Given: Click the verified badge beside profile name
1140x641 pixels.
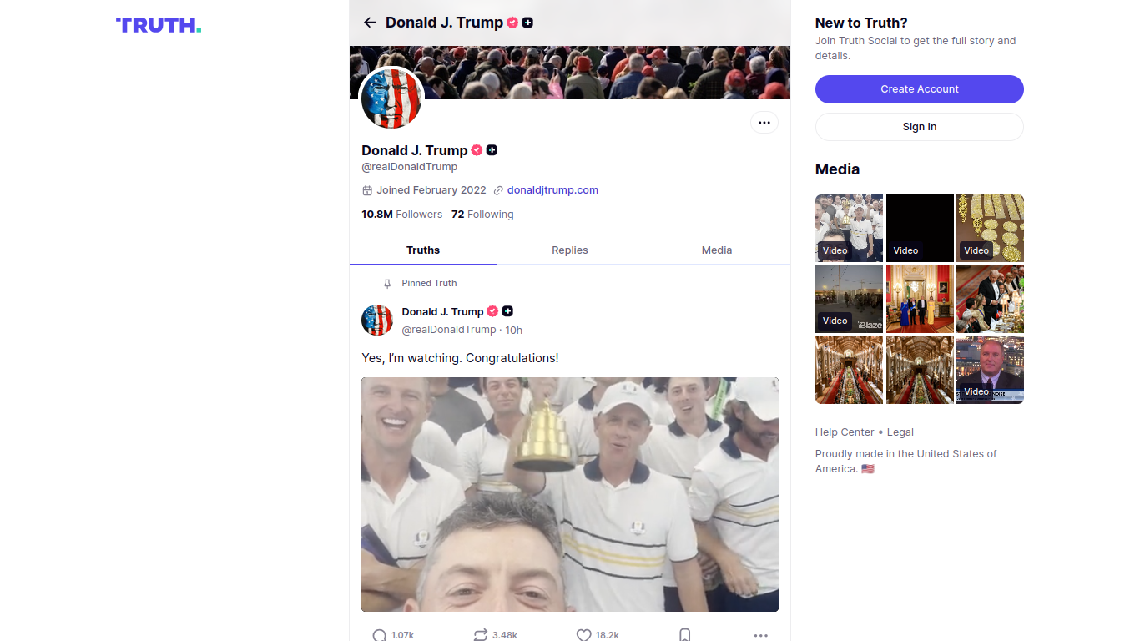Looking at the screenshot, I should click(x=477, y=150).
